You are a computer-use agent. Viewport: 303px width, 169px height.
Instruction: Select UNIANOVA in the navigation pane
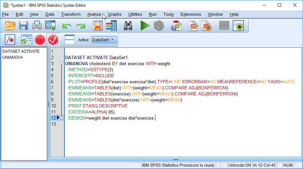click(x=12, y=57)
